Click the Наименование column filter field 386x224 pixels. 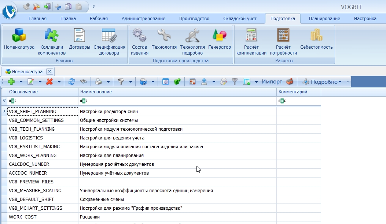(x=177, y=101)
